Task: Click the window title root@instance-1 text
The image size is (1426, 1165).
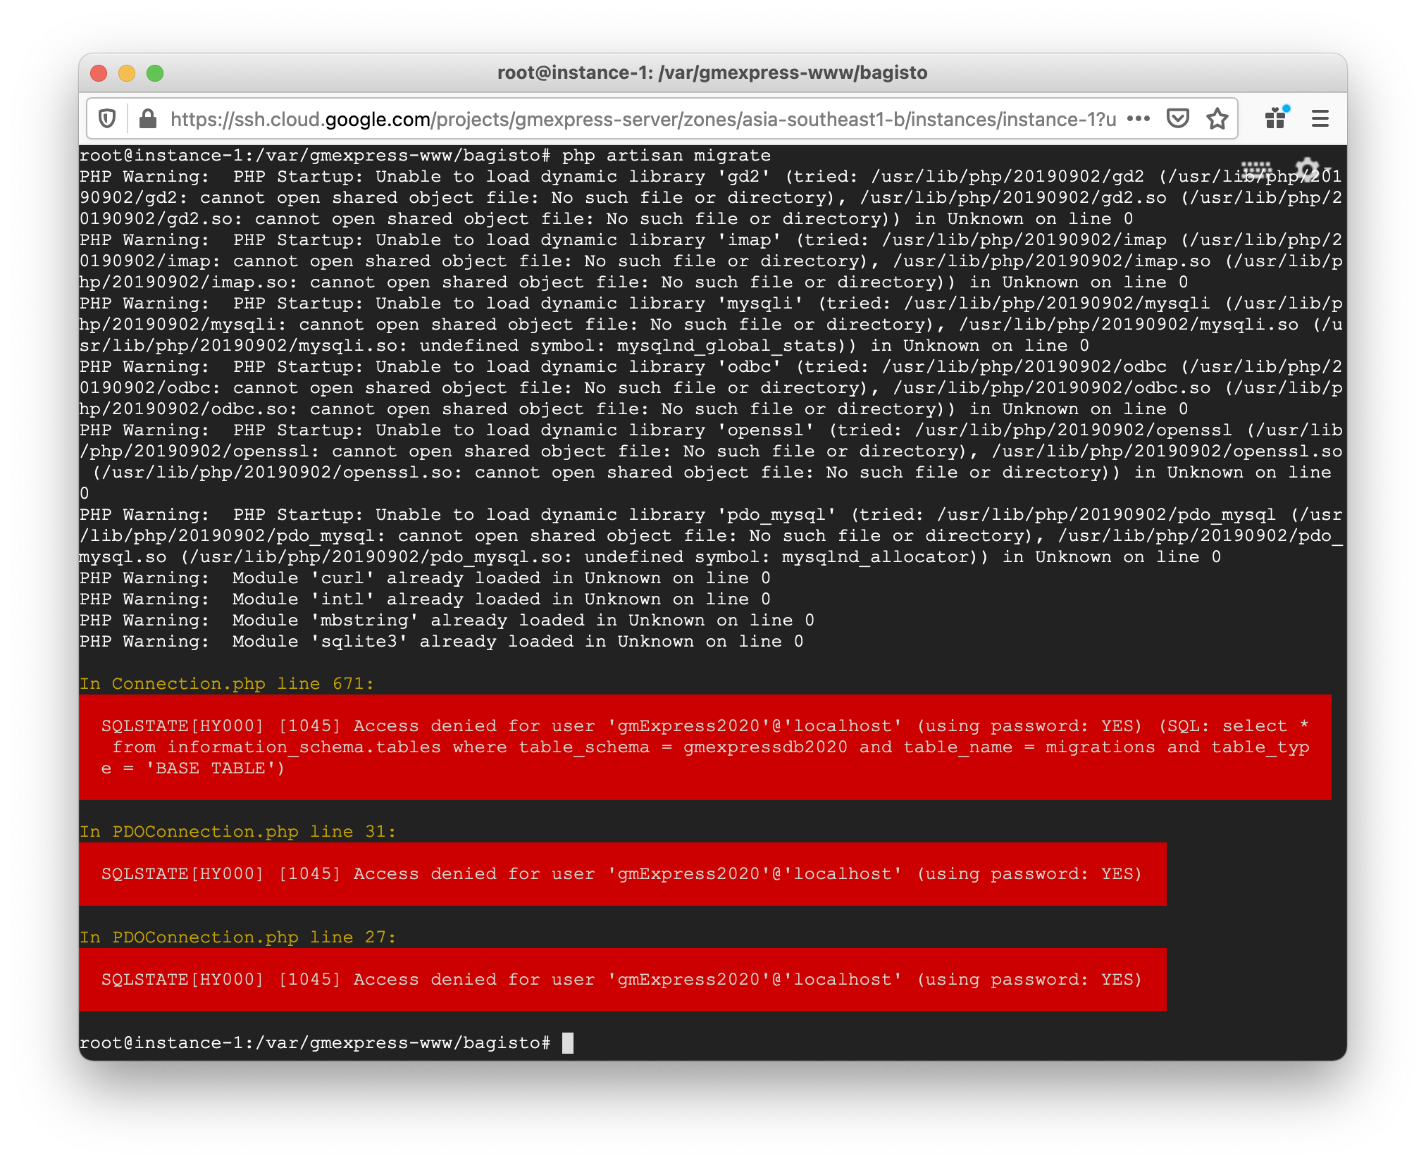Action: (x=712, y=73)
